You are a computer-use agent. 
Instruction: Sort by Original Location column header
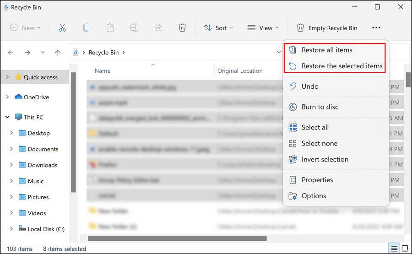(x=240, y=70)
